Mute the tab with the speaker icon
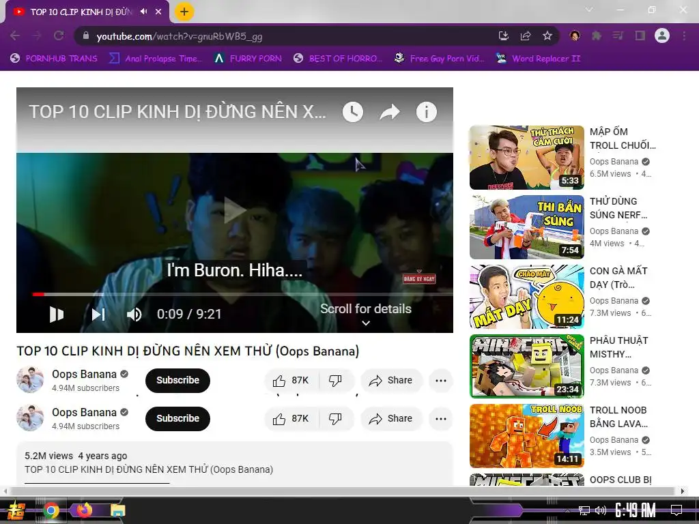Image resolution: width=699 pixels, height=524 pixels. coord(143,12)
